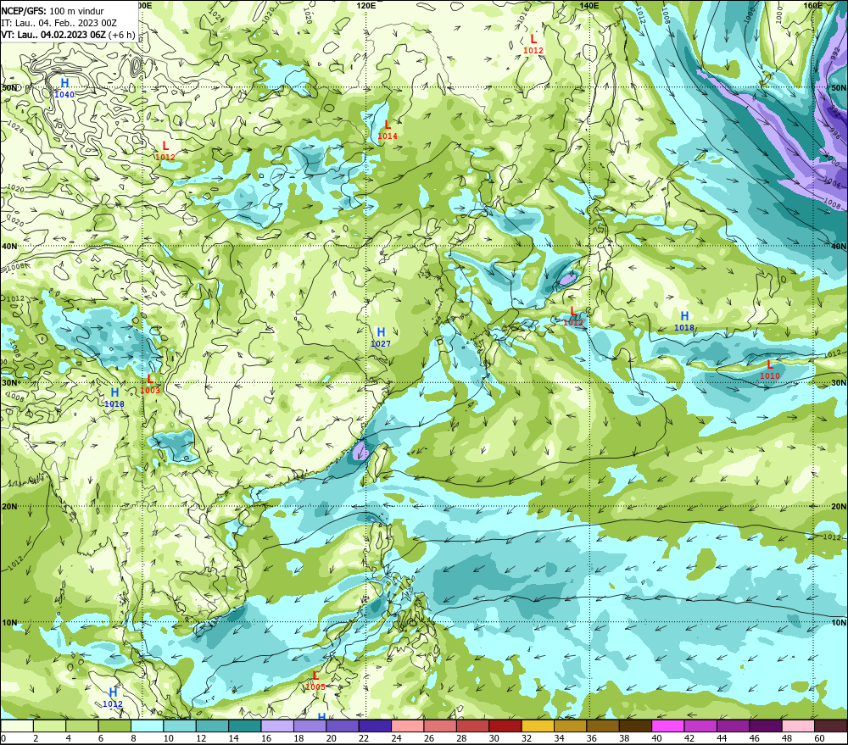The width and height of the screenshot is (848, 745).
Task: Click the 140E longitude label
Action: [x=589, y=5]
